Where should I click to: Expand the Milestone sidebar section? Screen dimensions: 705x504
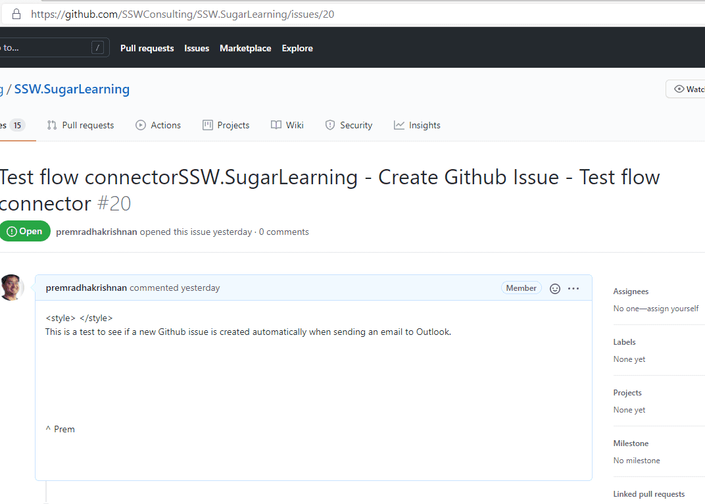(631, 443)
